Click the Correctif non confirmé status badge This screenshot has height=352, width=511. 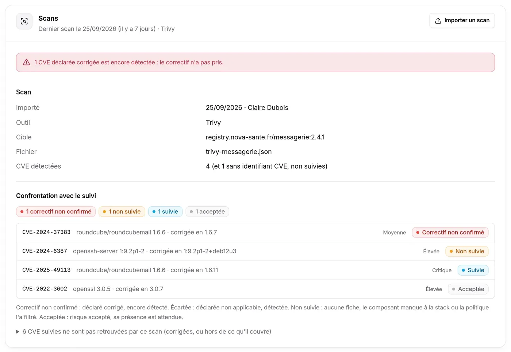450,233
